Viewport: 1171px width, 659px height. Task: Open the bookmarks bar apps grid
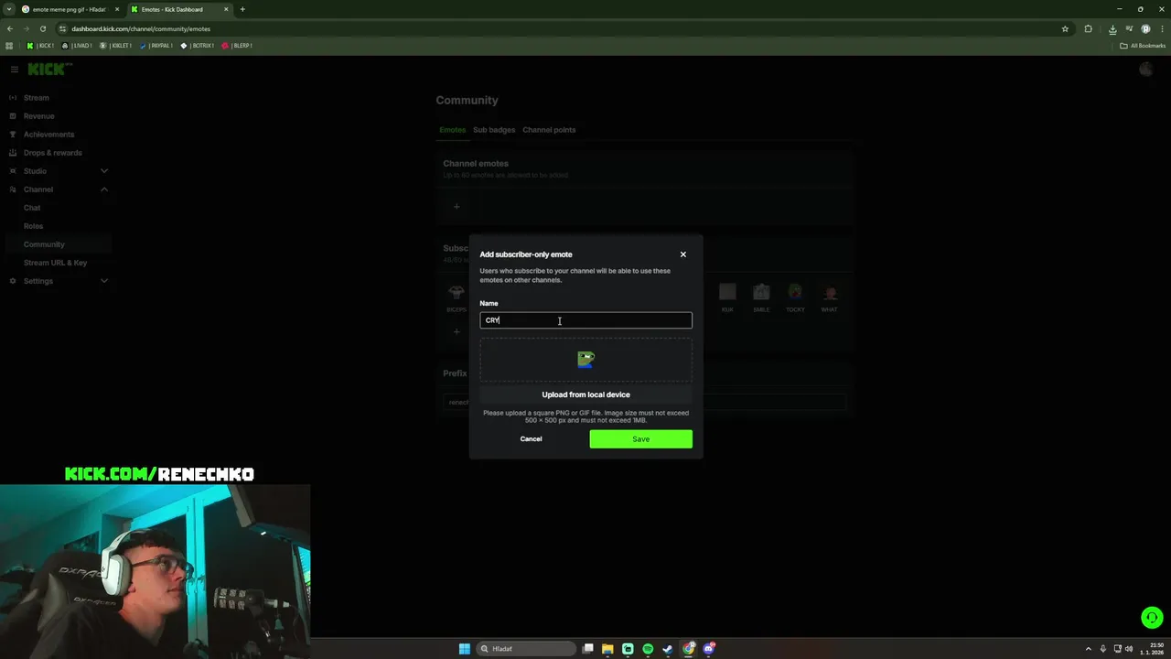tap(9, 45)
